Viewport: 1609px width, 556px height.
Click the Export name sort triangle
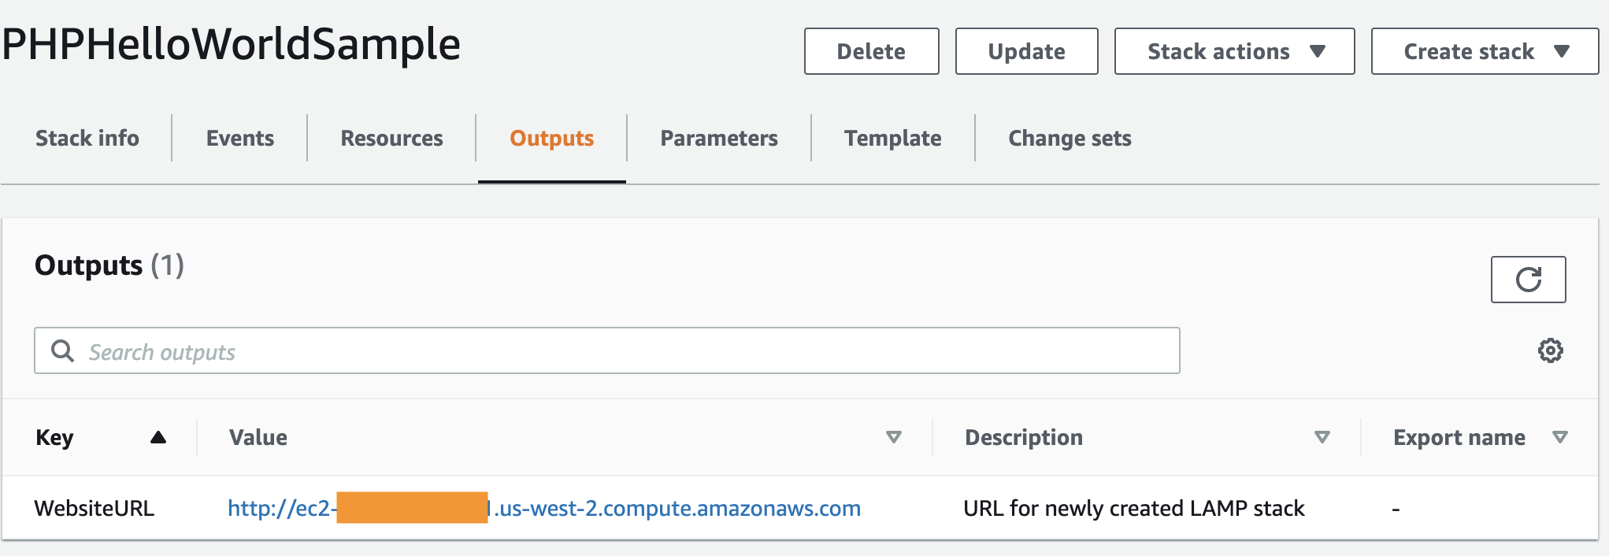[1559, 437]
